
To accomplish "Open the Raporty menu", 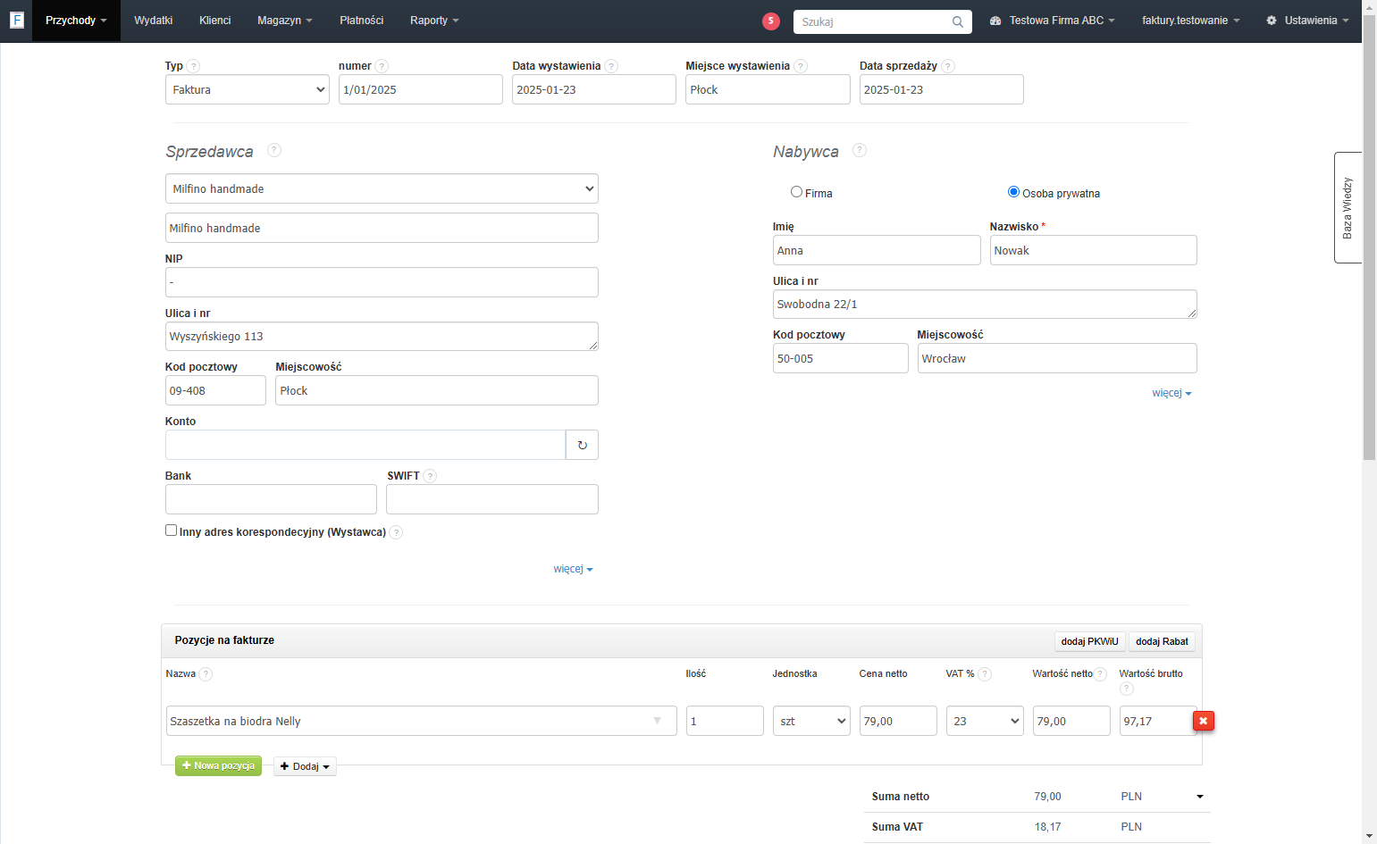I will click(434, 21).
